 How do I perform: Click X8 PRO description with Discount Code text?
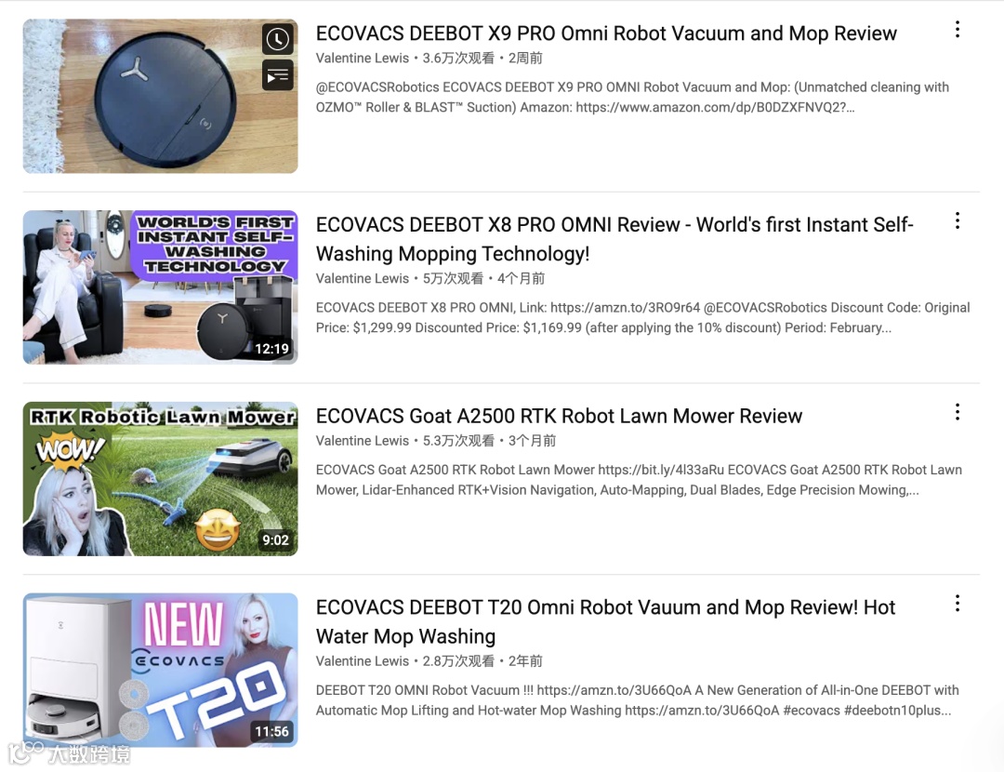point(643,318)
